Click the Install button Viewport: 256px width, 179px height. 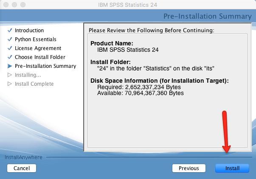click(232, 168)
